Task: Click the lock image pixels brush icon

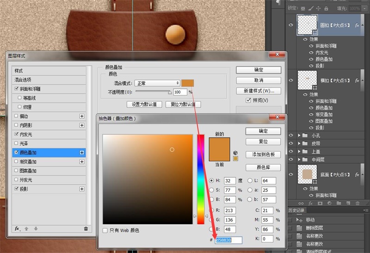Action: (x=311, y=8)
